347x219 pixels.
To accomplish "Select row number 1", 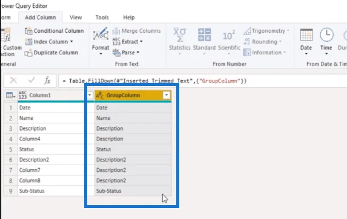I will pos(11,108).
